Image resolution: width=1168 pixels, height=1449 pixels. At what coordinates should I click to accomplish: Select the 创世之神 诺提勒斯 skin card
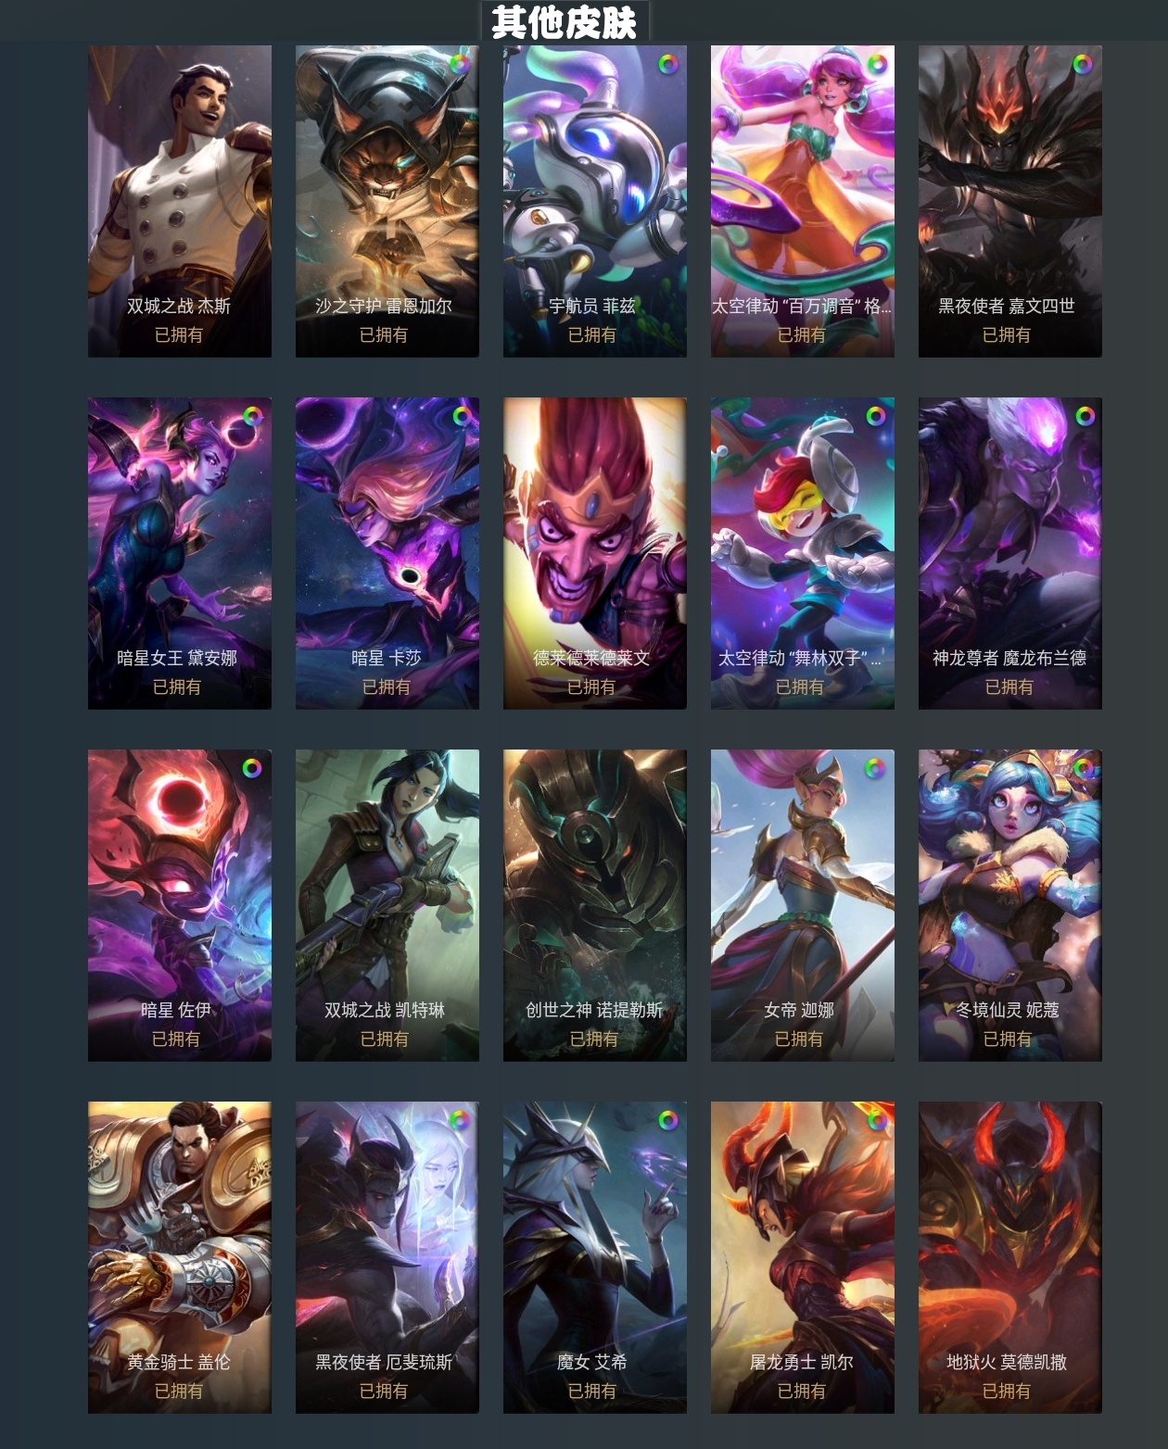click(x=595, y=905)
